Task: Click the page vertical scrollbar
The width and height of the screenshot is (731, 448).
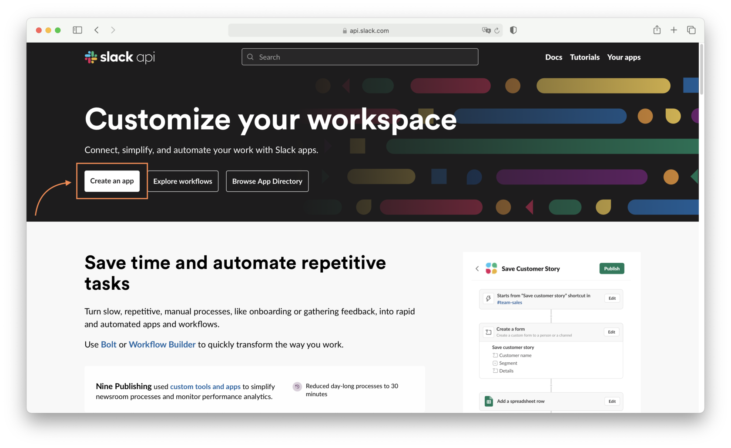Action: (701, 70)
